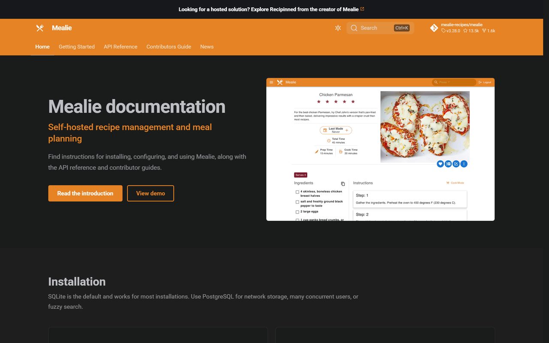Click the "Installation" section heading
Viewport: 549px width, 343px height.
point(77,281)
